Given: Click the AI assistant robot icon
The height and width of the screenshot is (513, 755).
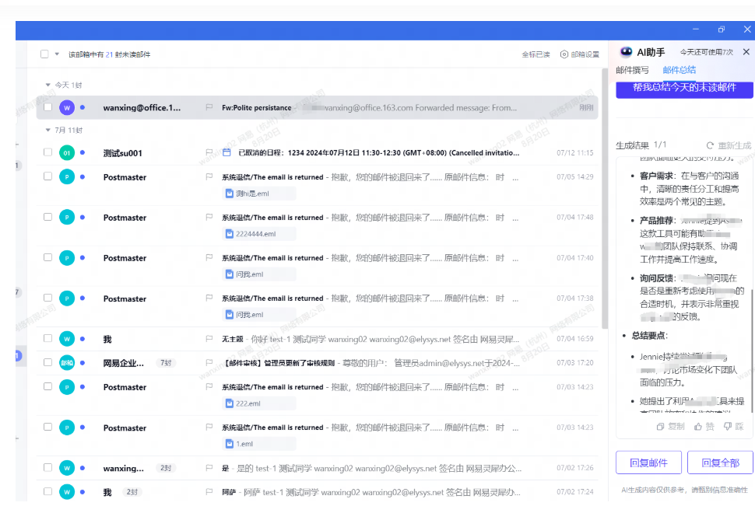Looking at the screenshot, I should click(626, 52).
